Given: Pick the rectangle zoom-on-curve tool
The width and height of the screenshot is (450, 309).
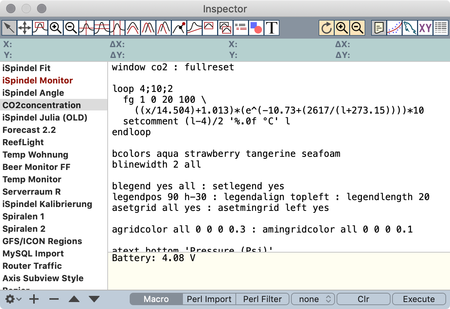Looking at the screenshot, I should [40, 28].
